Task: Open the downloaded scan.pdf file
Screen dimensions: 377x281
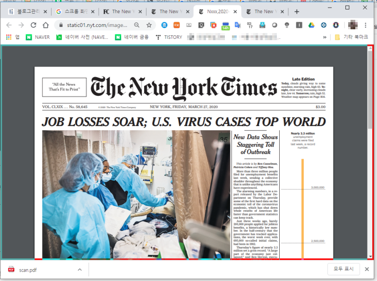Action: pyautogui.click(x=28, y=270)
